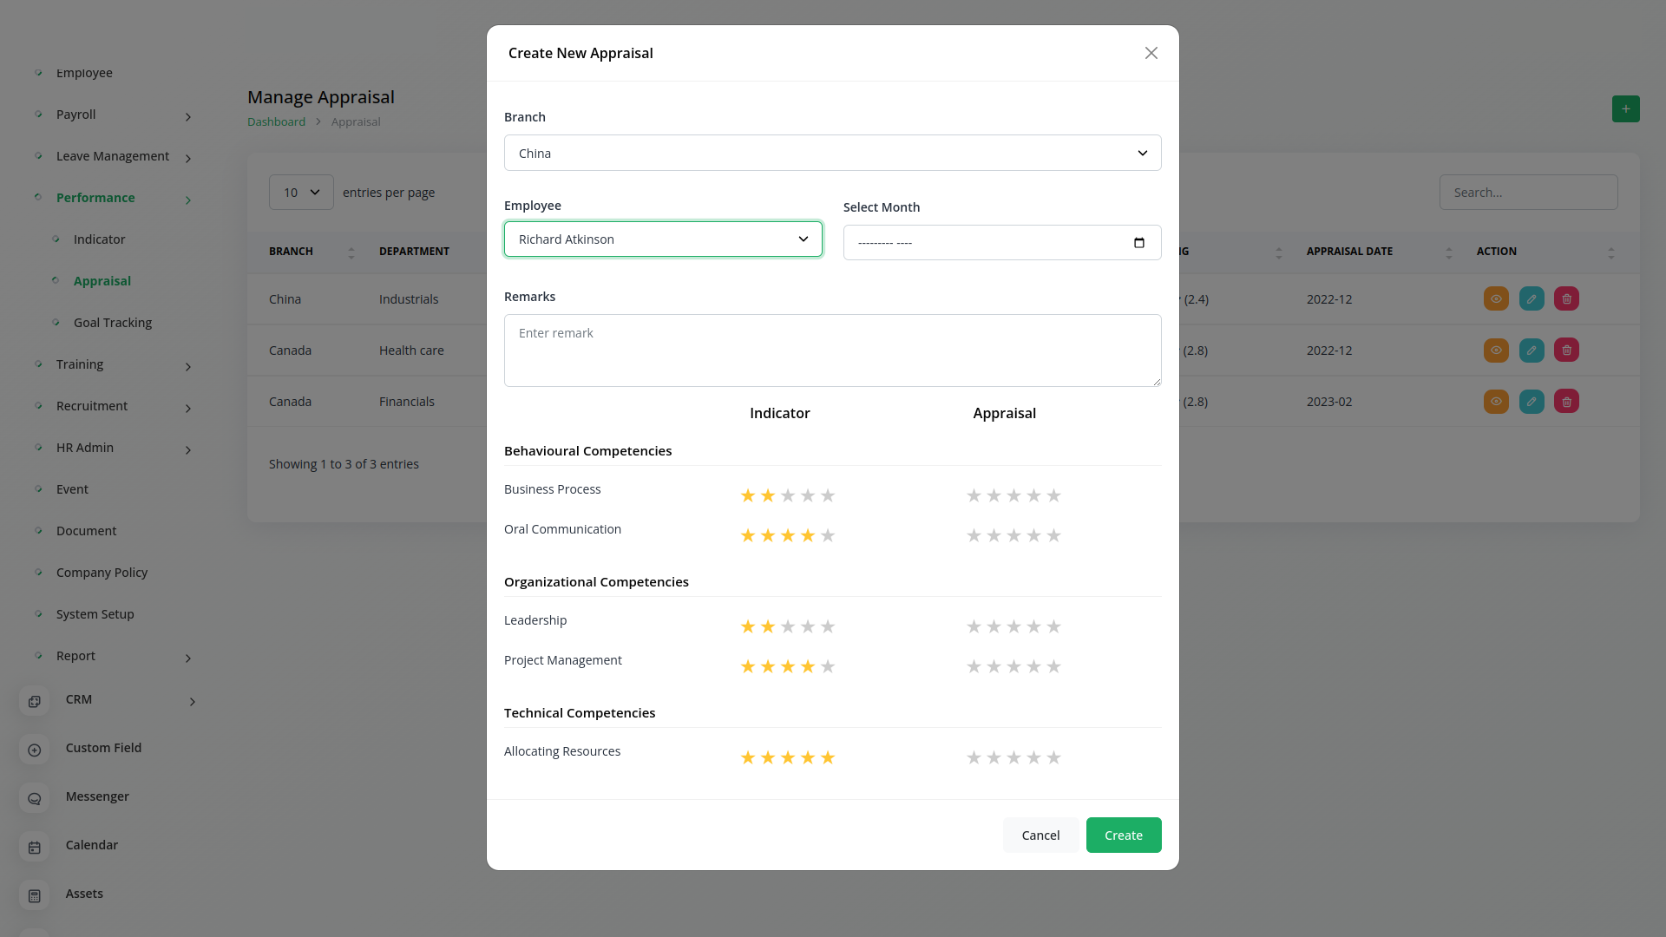The width and height of the screenshot is (1666, 937).
Task: Click the Calendar sidebar icon
Action: [35, 847]
